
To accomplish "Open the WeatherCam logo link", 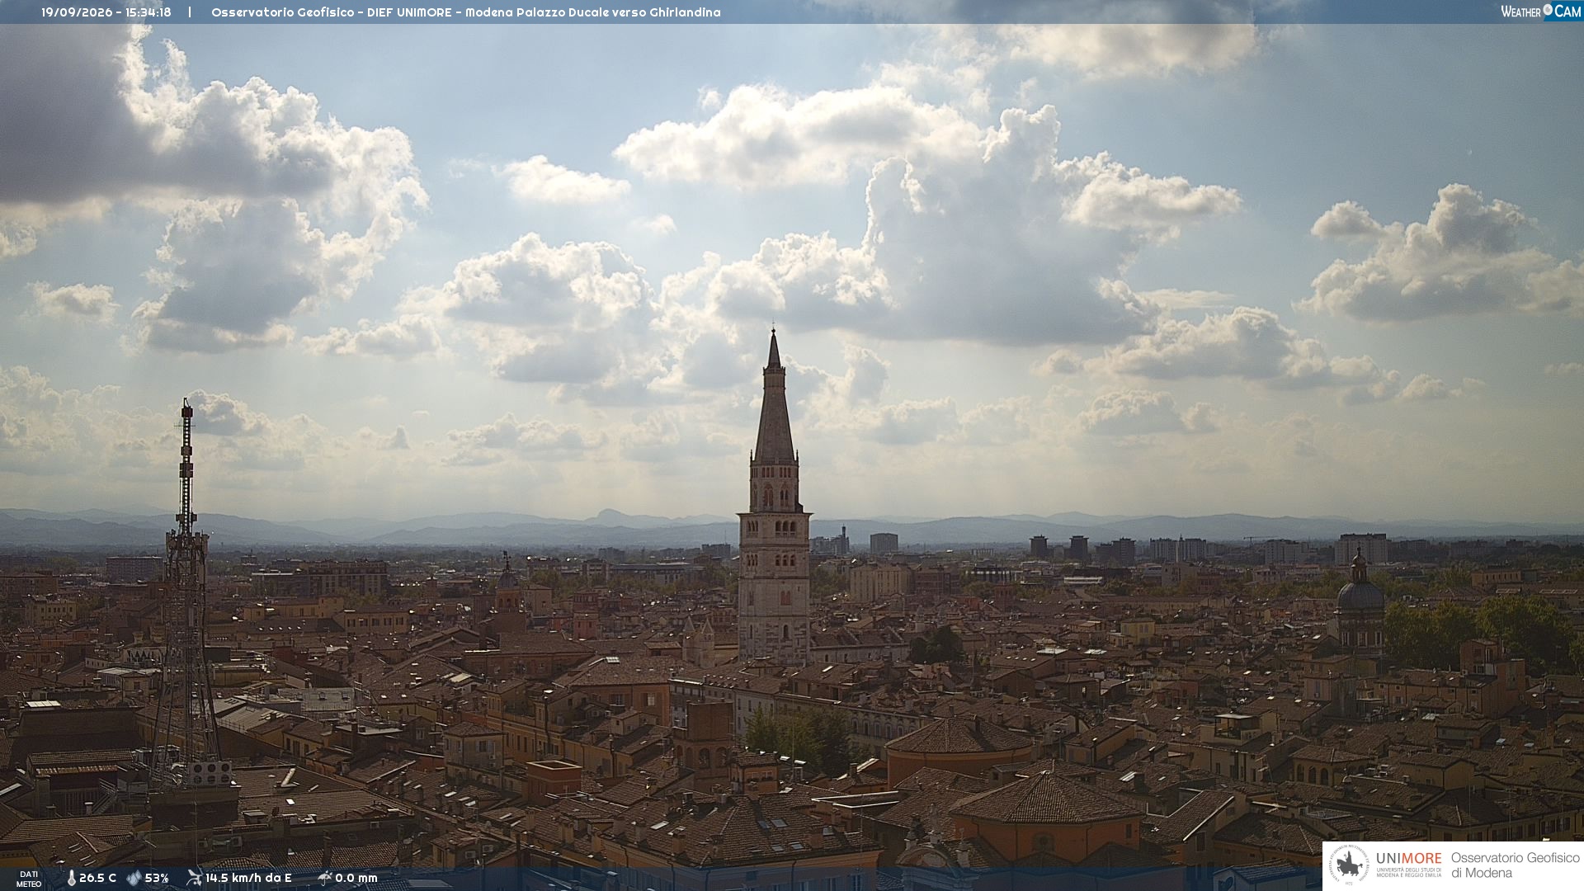I will (1540, 11).
